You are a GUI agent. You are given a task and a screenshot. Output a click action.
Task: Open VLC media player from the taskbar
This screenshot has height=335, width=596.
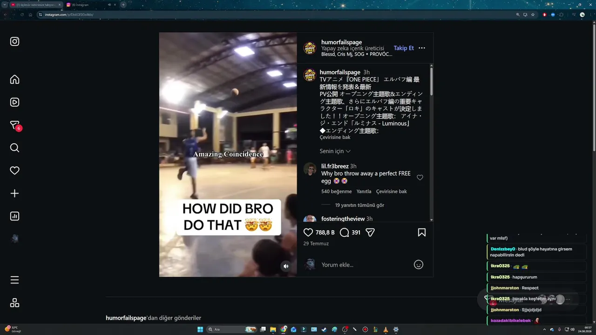coord(386,329)
